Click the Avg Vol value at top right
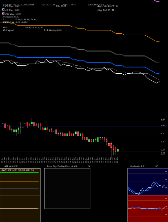This screenshot has width=168, height=222. 108,6
